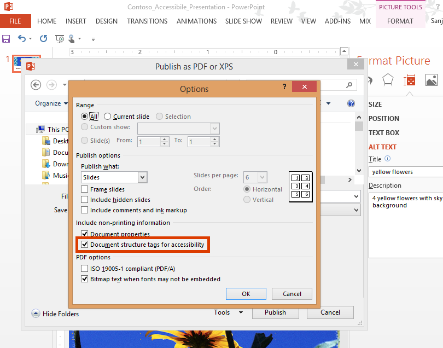Open the Effects pentagon icon in Format Picture
The width and height of the screenshot is (443, 348).
point(387,80)
